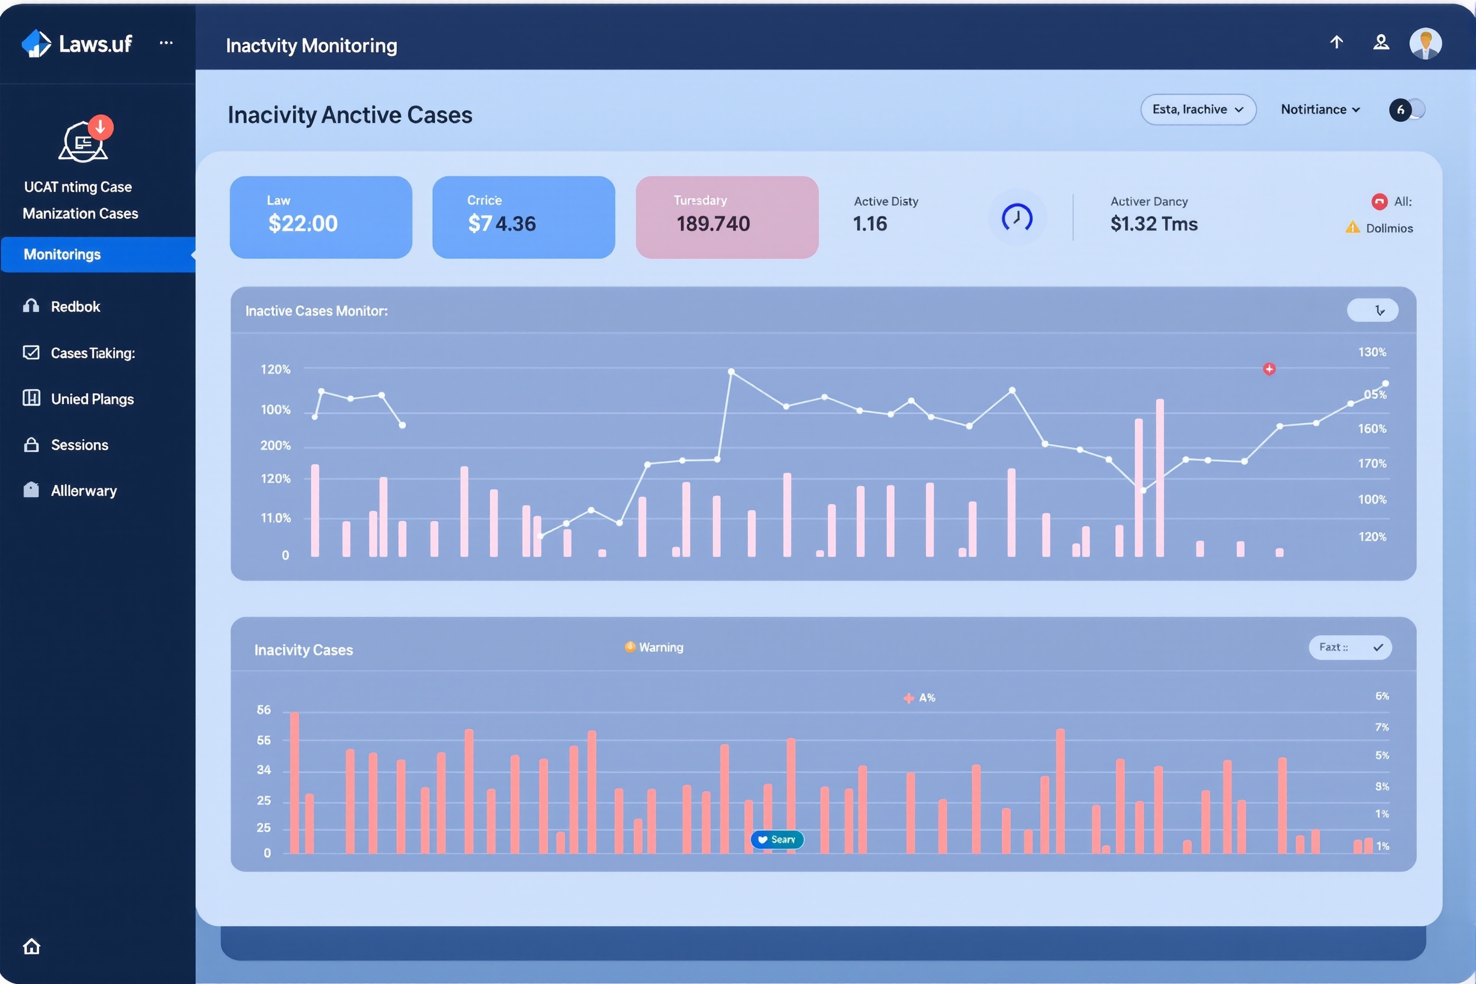Toggle the Warning legend indicator
This screenshot has height=984, width=1476.
pyautogui.click(x=630, y=647)
